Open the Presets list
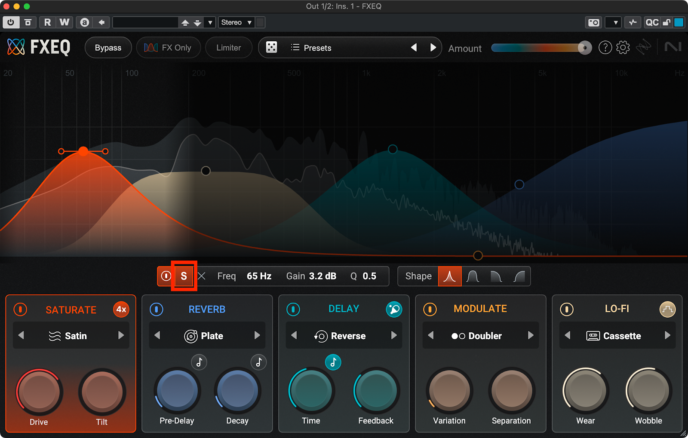 pyautogui.click(x=311, y=48)
